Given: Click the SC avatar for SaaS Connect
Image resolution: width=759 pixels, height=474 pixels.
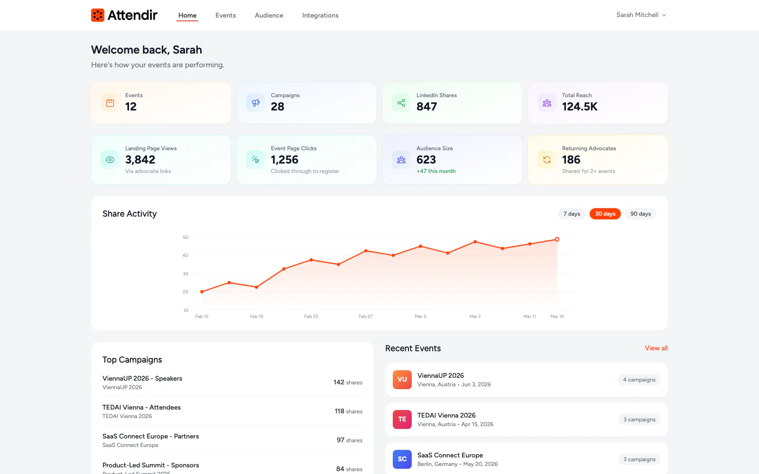Looking at the screenshot, I should pyautogui.click(x=402, y=459).
